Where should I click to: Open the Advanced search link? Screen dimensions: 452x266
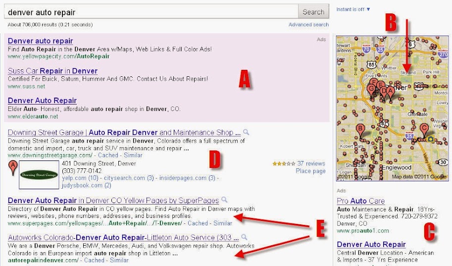point(308,25)
